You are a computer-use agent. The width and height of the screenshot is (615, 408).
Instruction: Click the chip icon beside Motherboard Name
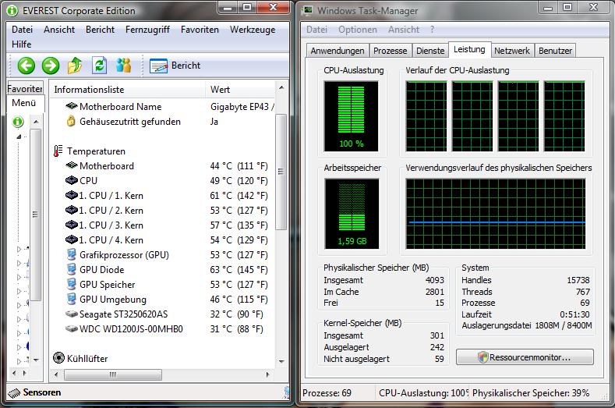point(72,106)
